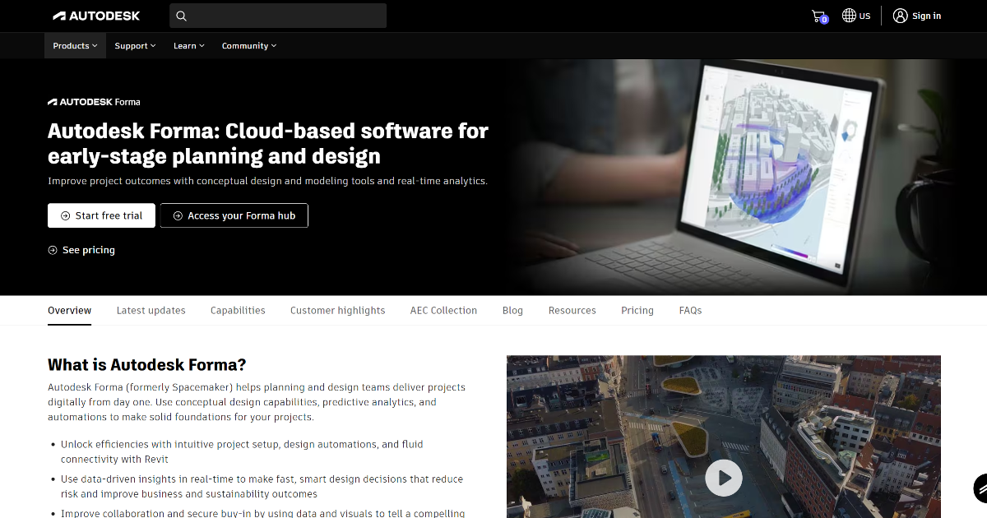Click the globe region selector icon
The width and height of the screenshot is (987, 518).
point(847,15)
